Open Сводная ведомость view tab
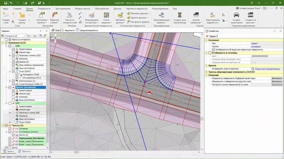Image resolution: width=284 pixels, height=159 pixels. coord(87,30)
